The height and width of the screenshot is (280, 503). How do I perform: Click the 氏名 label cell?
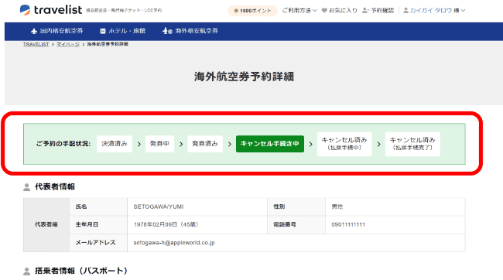click(x=98, y=207)
